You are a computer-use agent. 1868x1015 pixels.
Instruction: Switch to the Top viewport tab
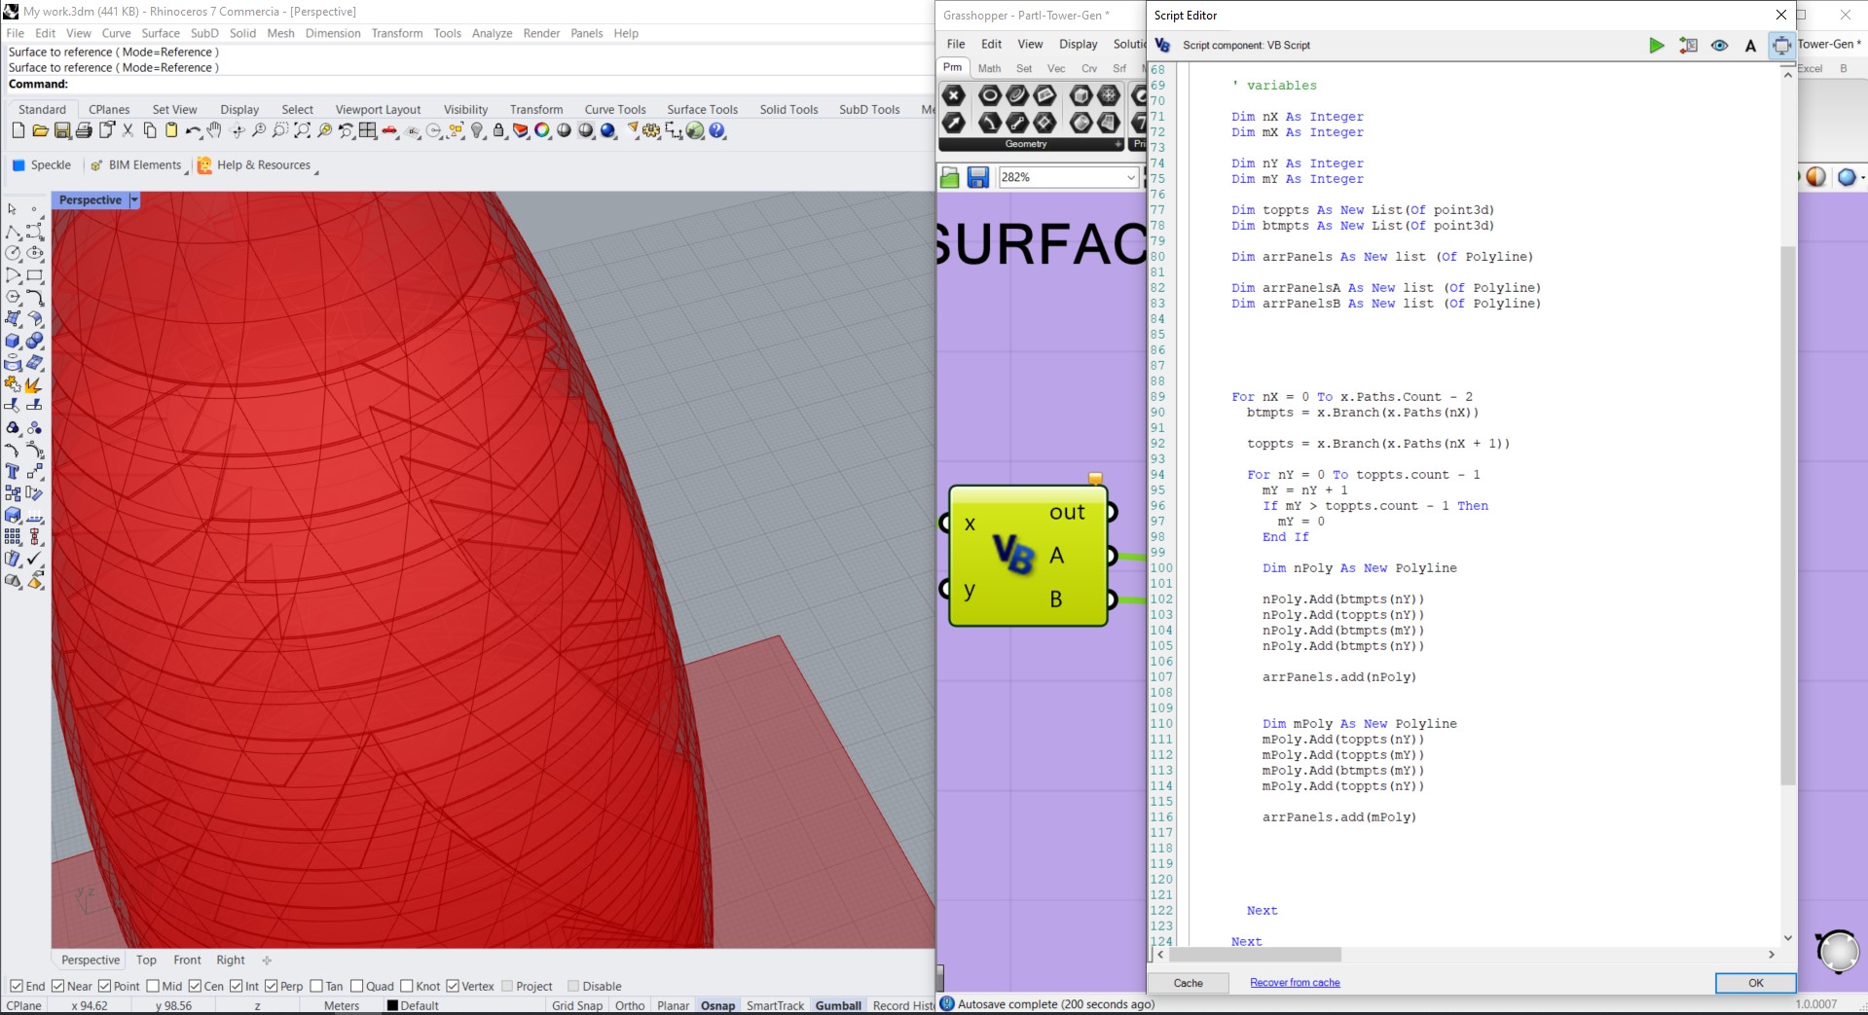tap(146, 960)
